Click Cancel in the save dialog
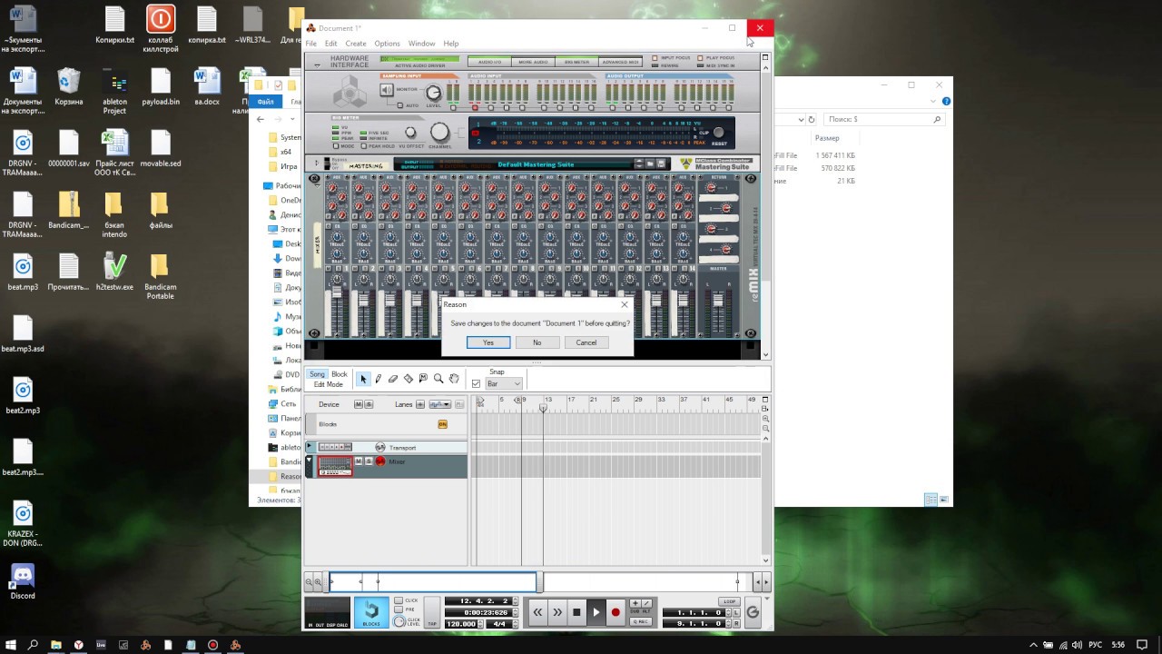 coord(586,342)
